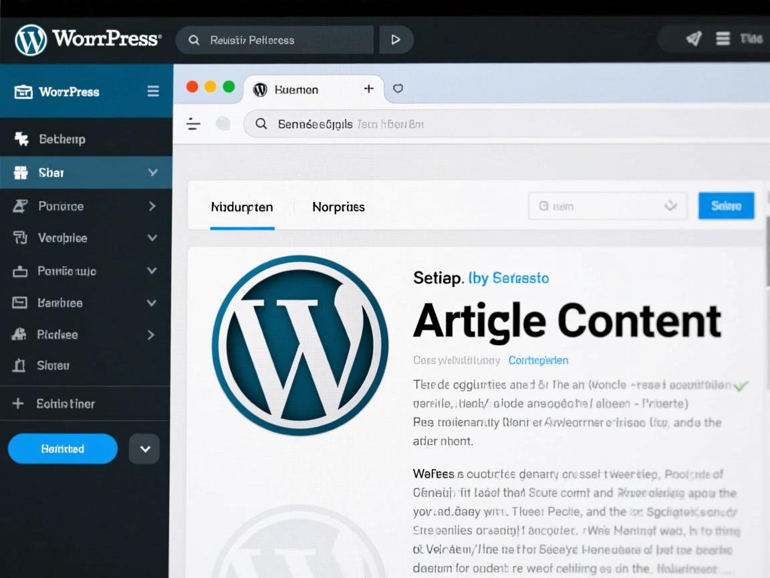Expand the Pondrce sidebar item

(152, 206)
